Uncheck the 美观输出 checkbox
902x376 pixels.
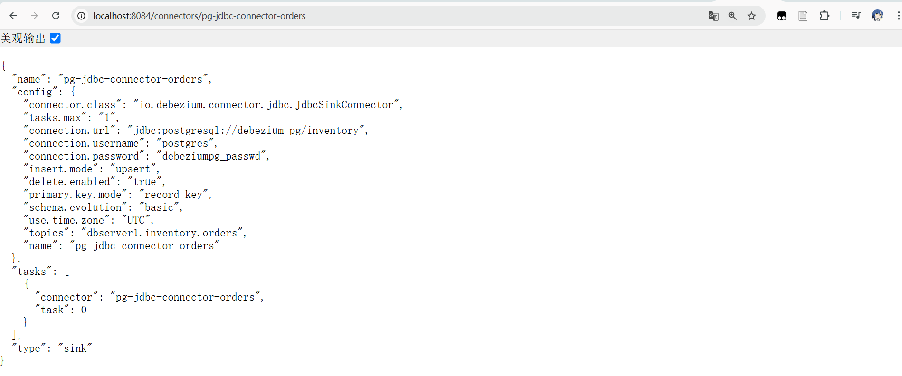pyautogui.click(x=55, y=38)
